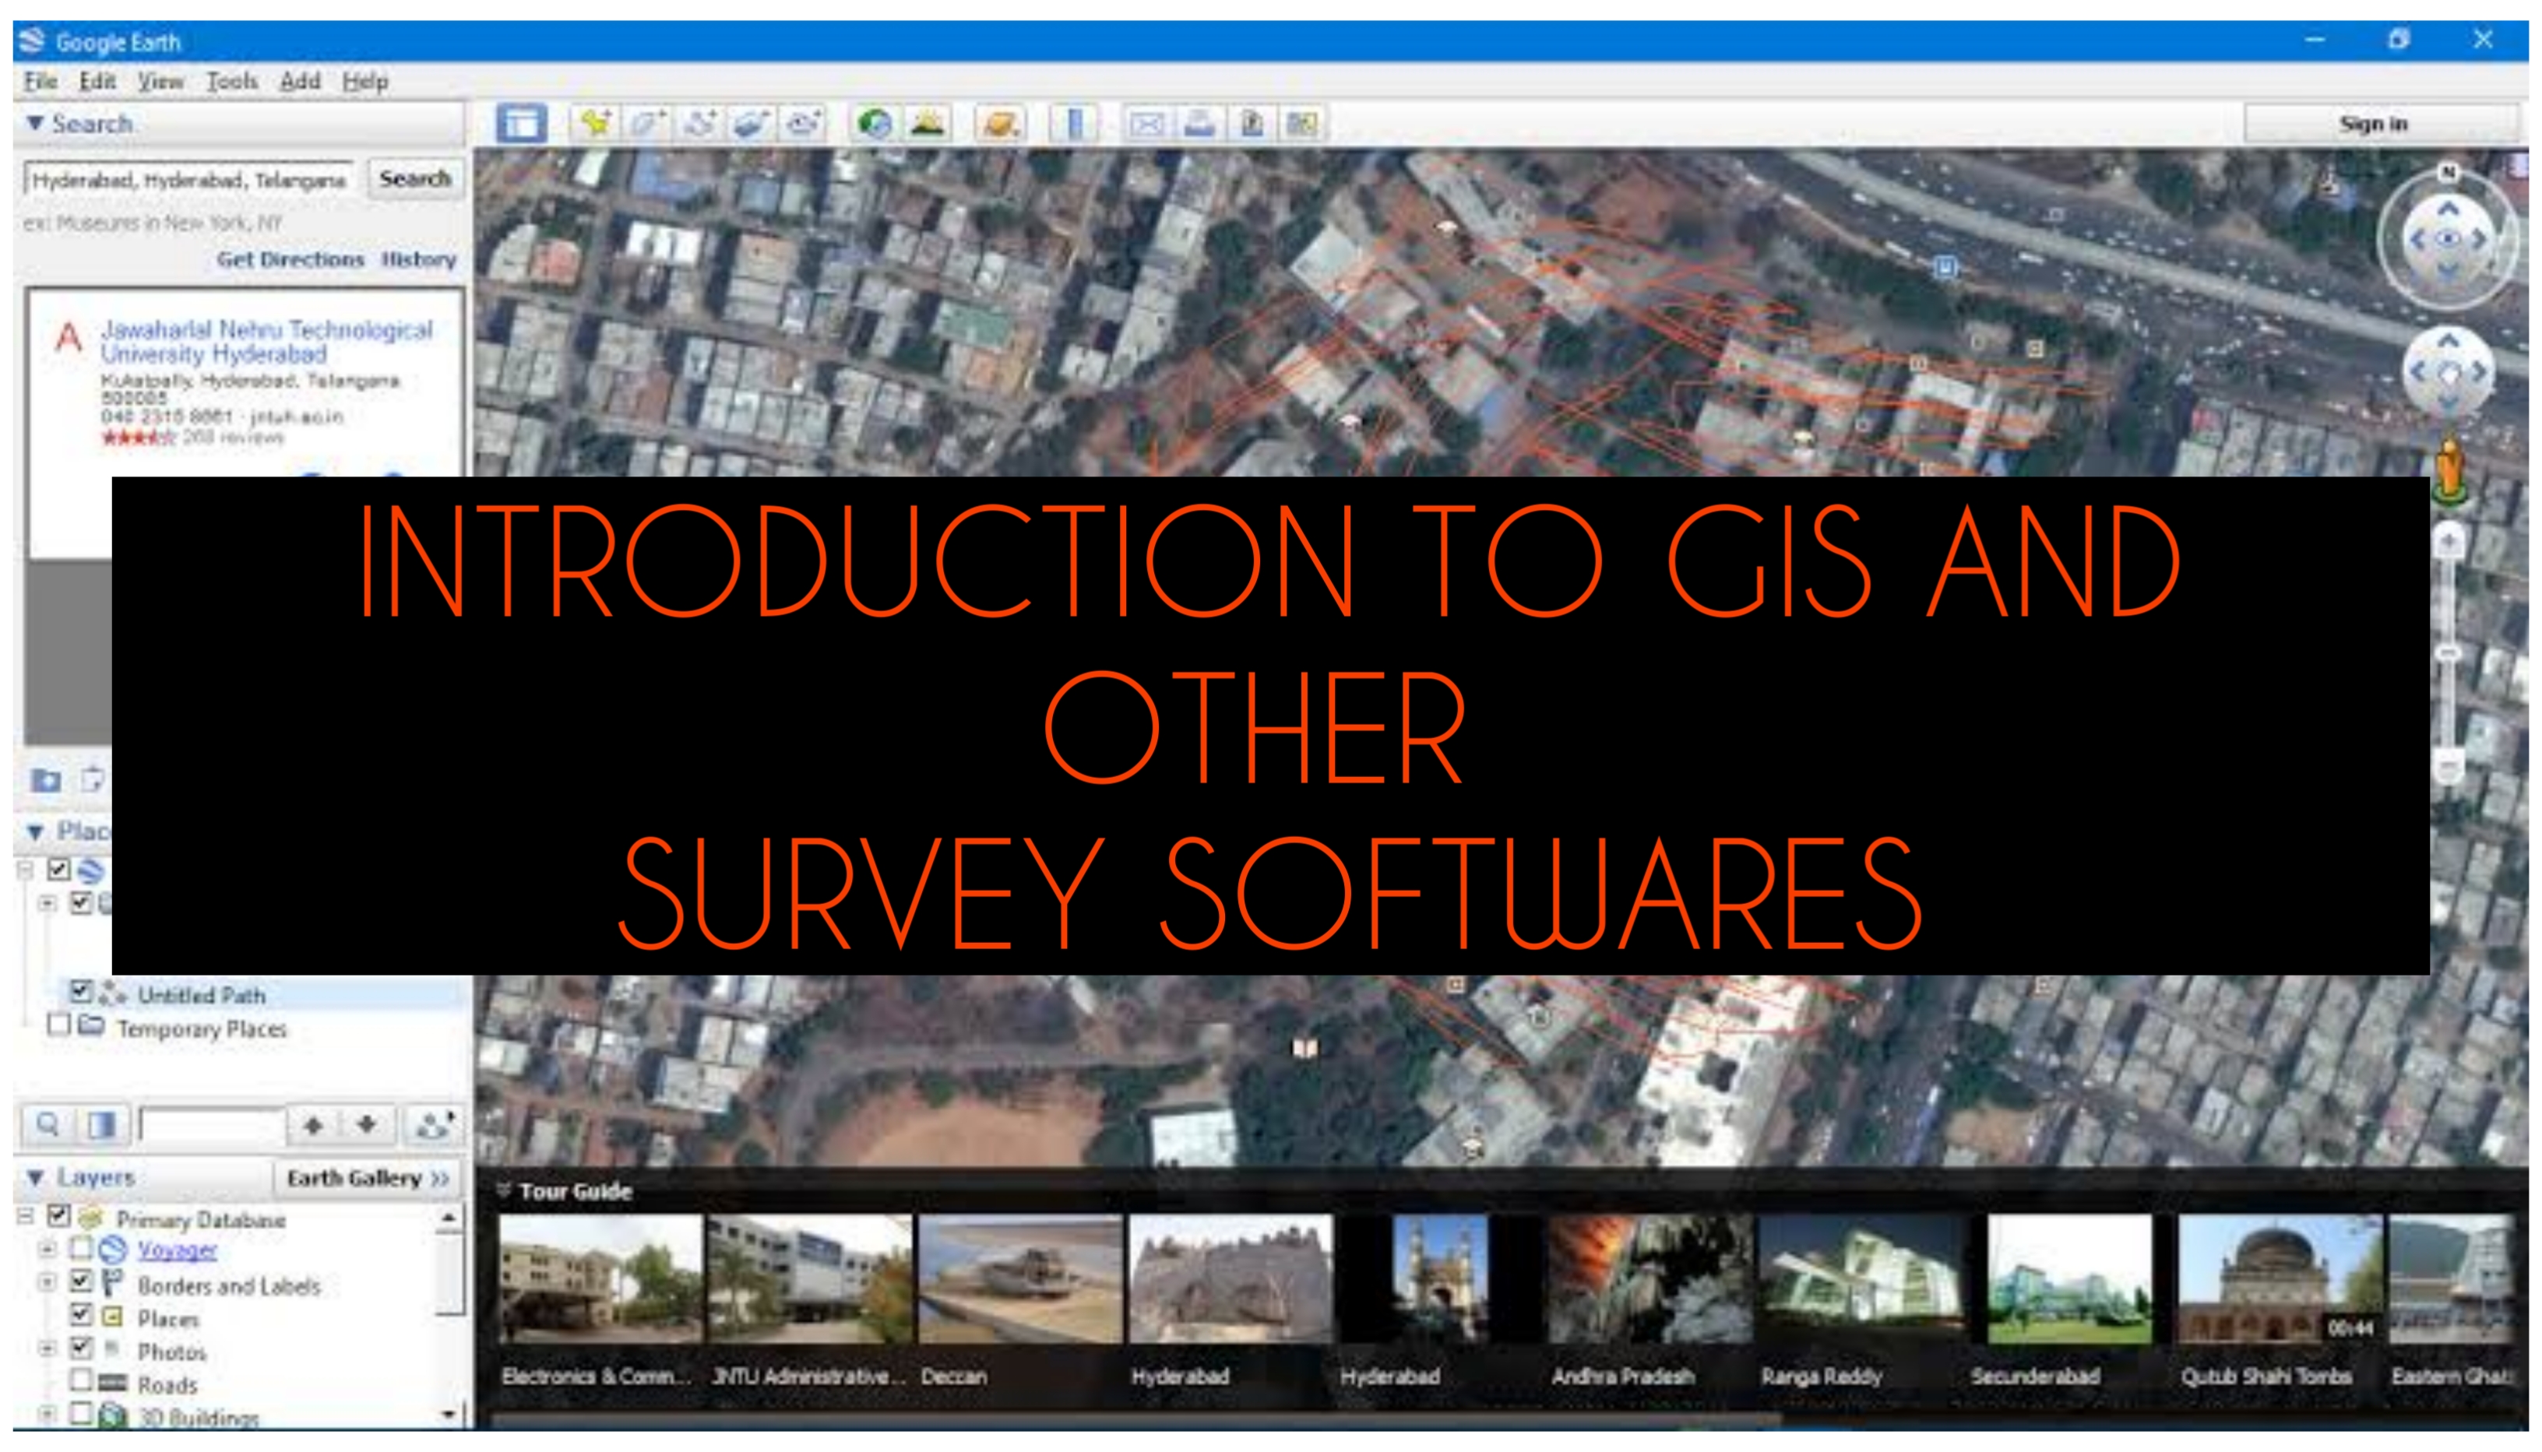Expand the 3D Buildings tree item
The height and width of the screenshot is (1452, 2542).
(48, 1416)
